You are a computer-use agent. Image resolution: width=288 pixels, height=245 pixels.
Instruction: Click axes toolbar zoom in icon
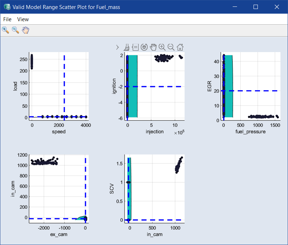point(162,47)
